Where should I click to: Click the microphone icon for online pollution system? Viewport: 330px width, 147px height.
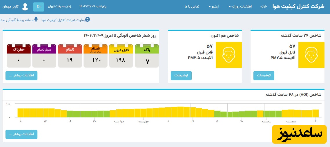36,19
